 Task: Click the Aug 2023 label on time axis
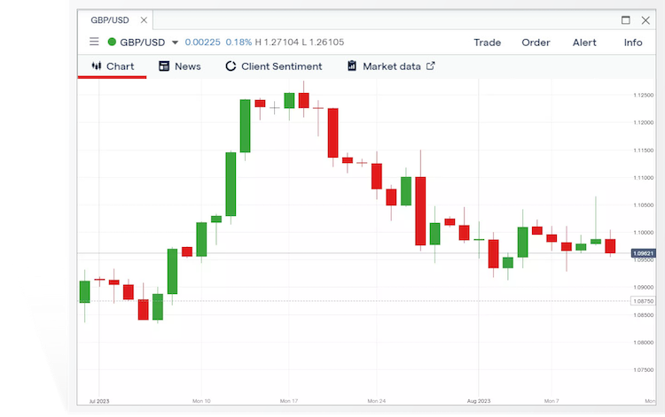coord(478,400)
